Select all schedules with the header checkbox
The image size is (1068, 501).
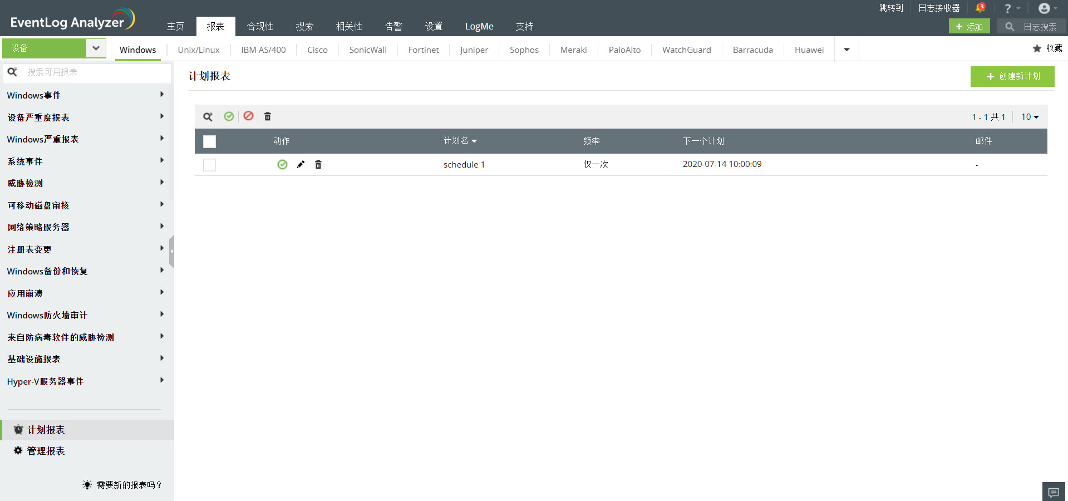209,141
